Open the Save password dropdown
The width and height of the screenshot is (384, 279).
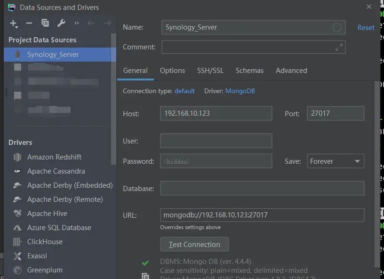pyautogui.click(x=336, y=161)
